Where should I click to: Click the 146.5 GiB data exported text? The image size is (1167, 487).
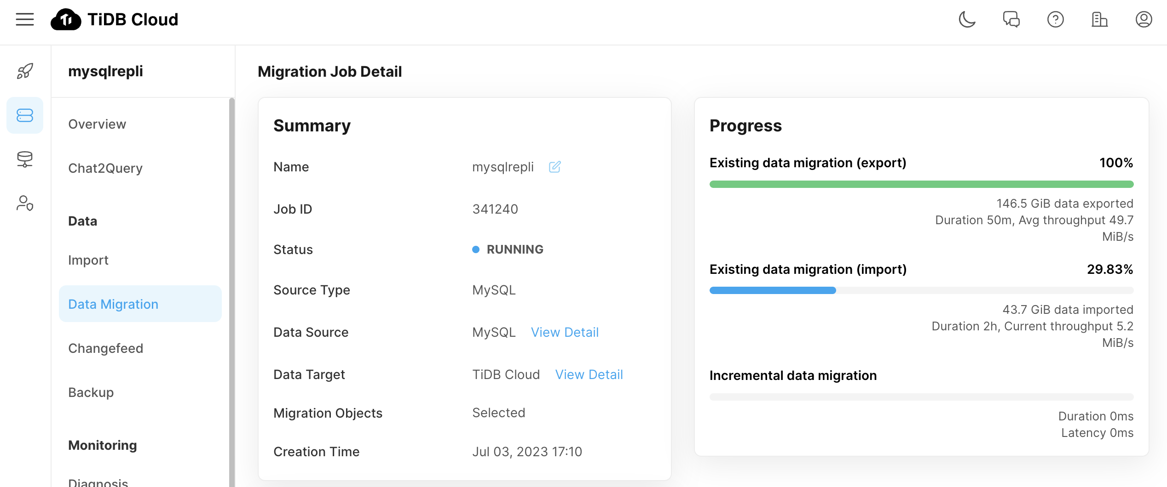point(1065,203)
